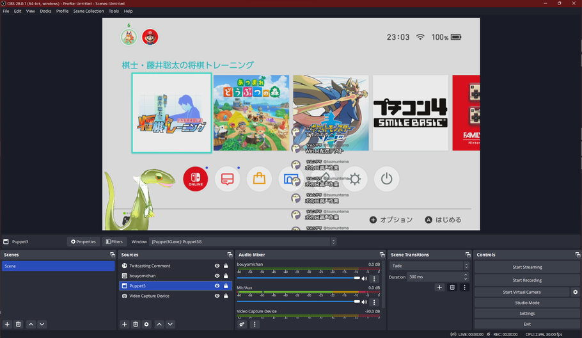Select the bouyomichan source row
The image size is (582, 338).
[176, 276]
